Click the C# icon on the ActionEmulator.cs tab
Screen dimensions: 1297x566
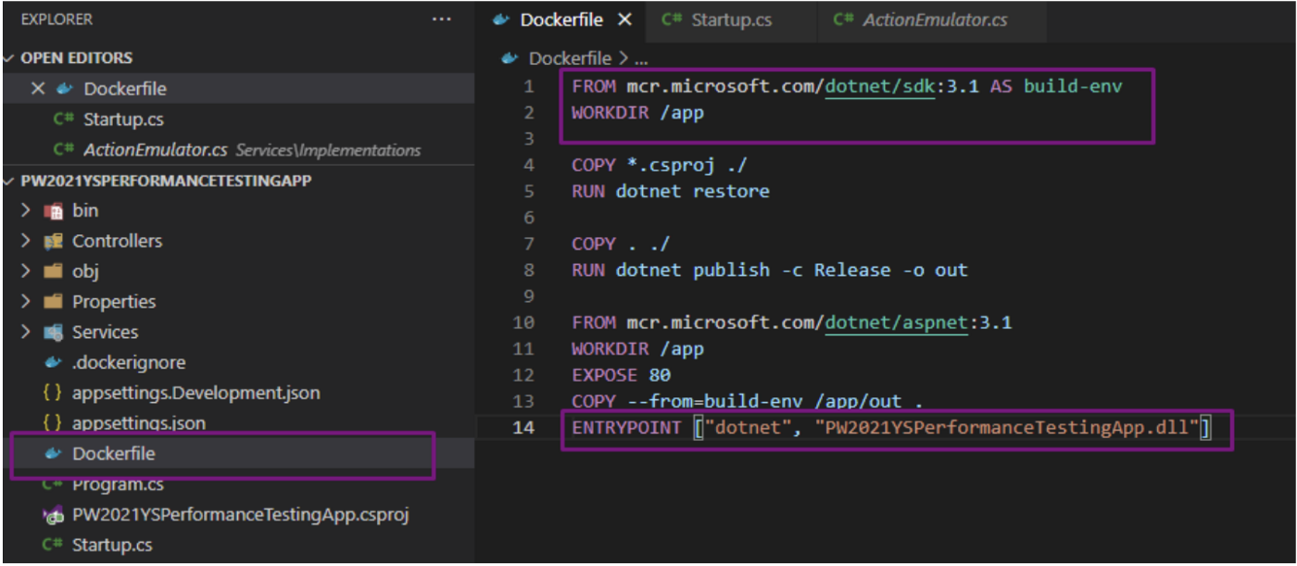[843, 19]
